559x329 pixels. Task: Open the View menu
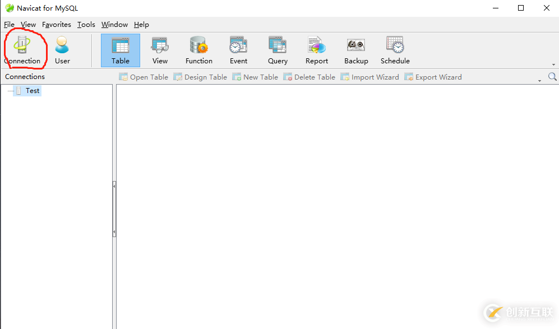pos(28,24)
